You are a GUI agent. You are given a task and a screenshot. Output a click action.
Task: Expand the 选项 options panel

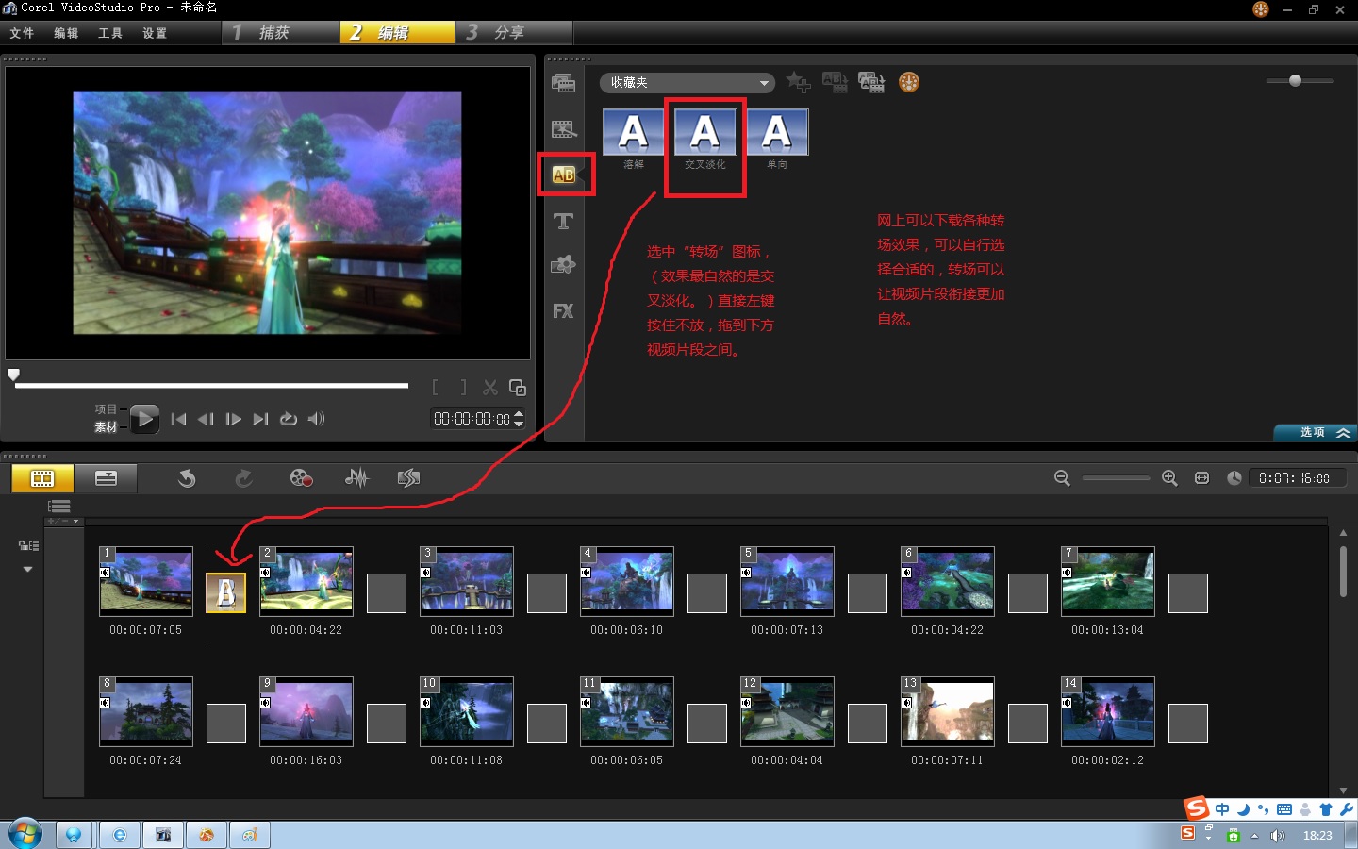(x=1316, y=432)
